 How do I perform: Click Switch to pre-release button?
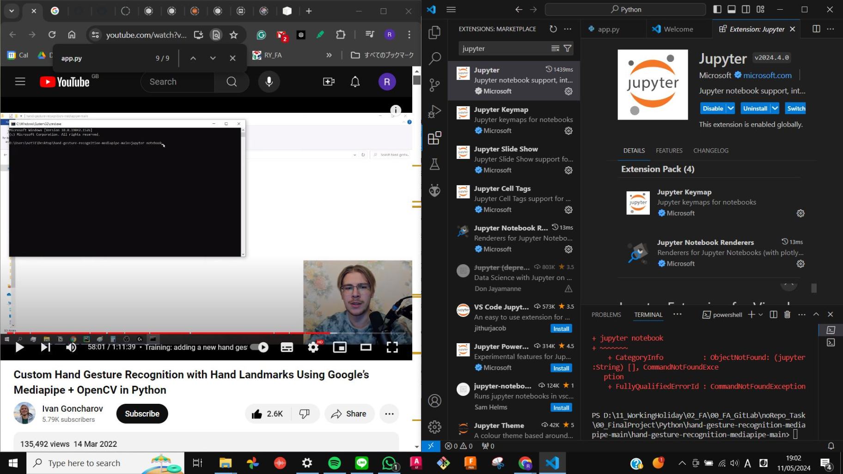[x=796, y=108]
